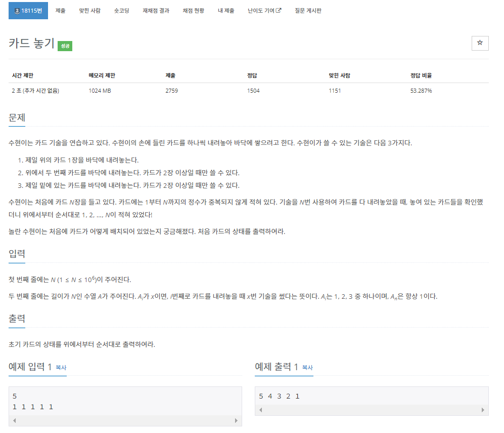Click the 메모리 제한 column header
This screenshot has width=504, height=433.
point(102,75)
